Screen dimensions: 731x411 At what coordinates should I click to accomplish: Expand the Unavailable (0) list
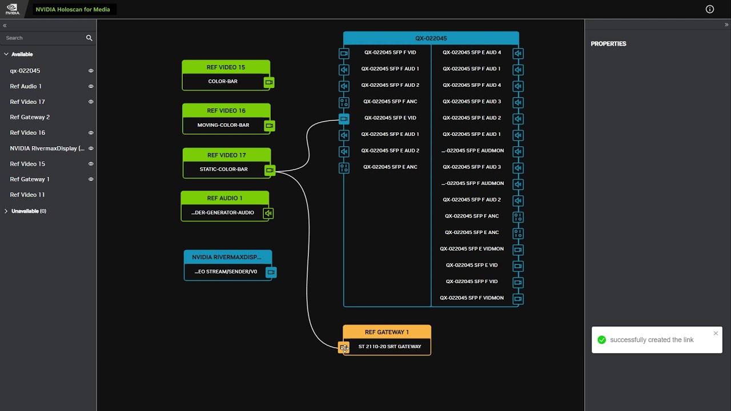coord(6,211)
